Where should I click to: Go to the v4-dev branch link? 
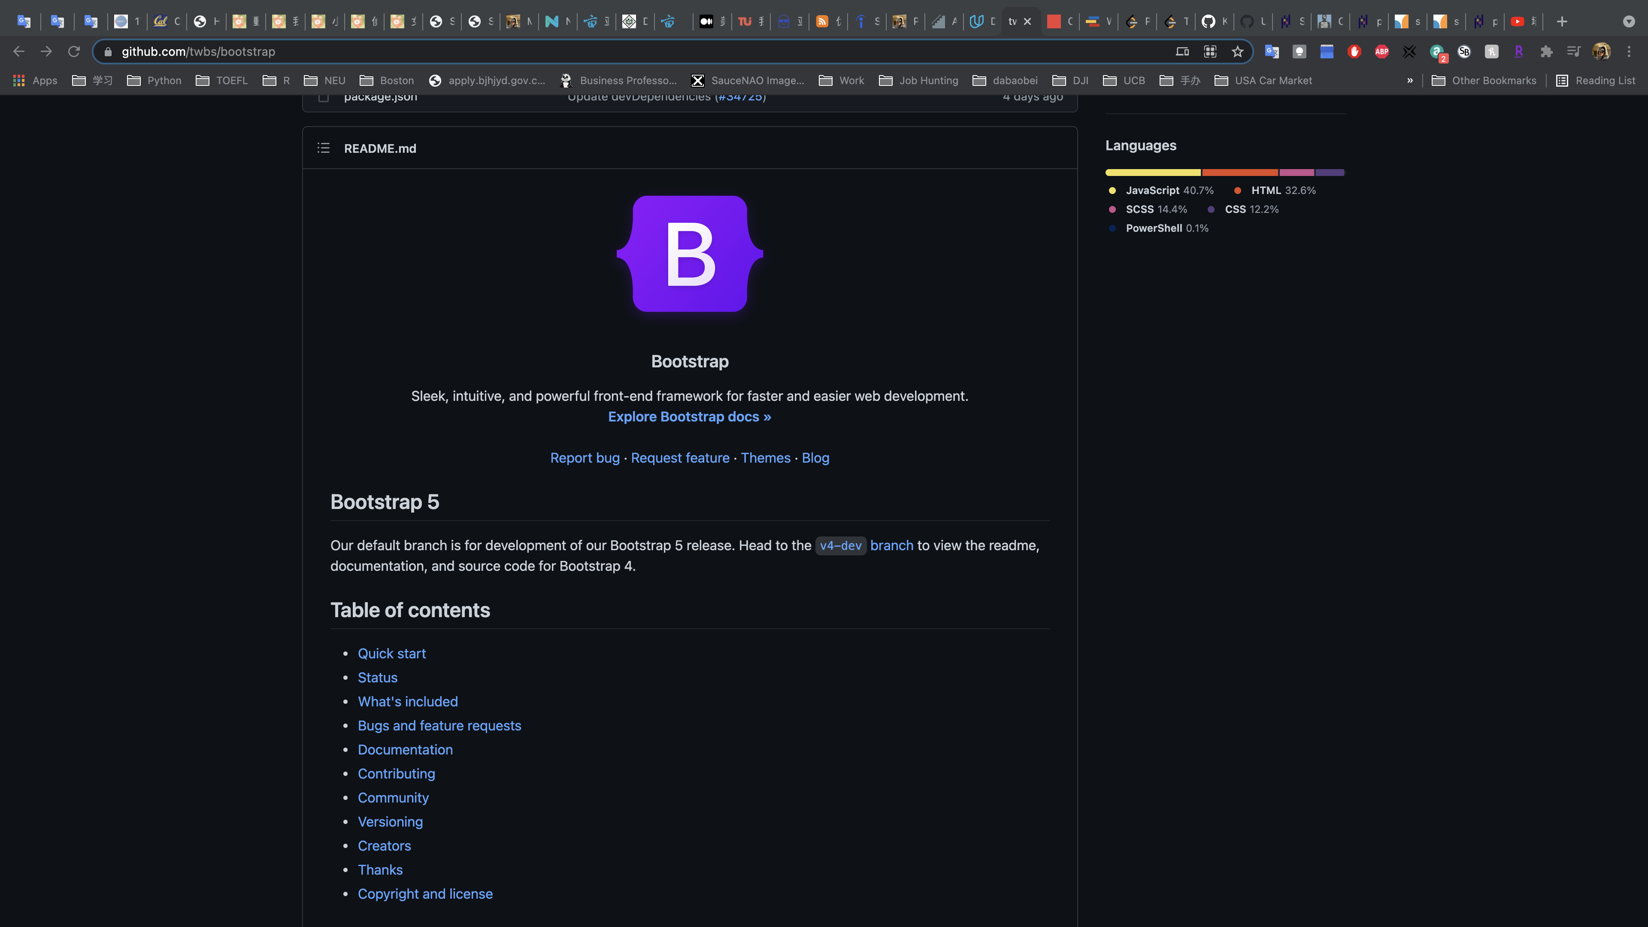[x=841, y=546]
